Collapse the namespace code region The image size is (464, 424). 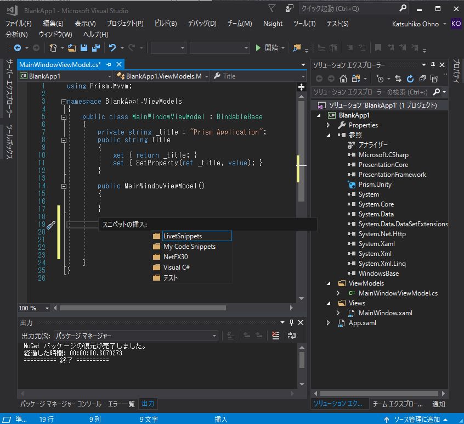pyautogui.click(x=64, y=102)
